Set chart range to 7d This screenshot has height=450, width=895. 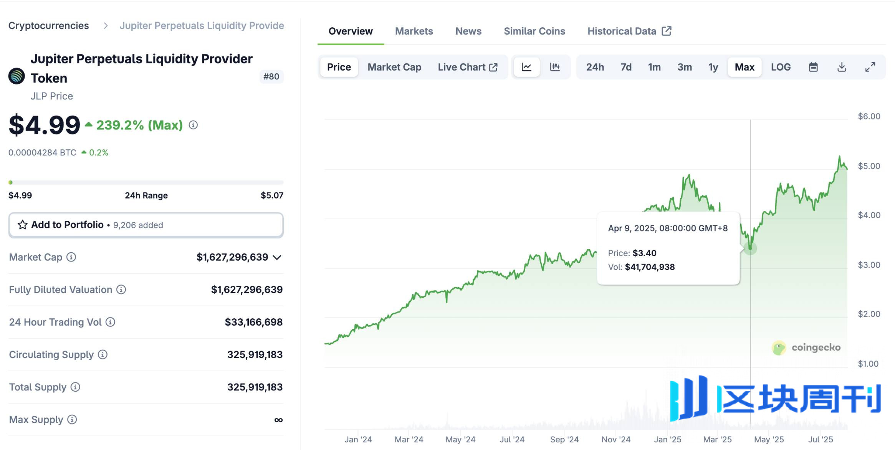(626, 67)
